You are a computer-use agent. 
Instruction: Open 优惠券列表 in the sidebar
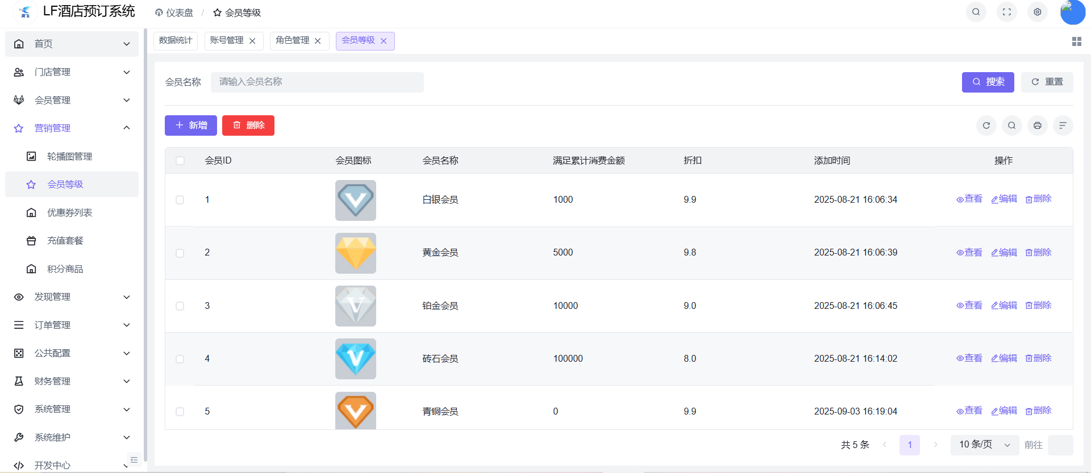click(72, 212)
